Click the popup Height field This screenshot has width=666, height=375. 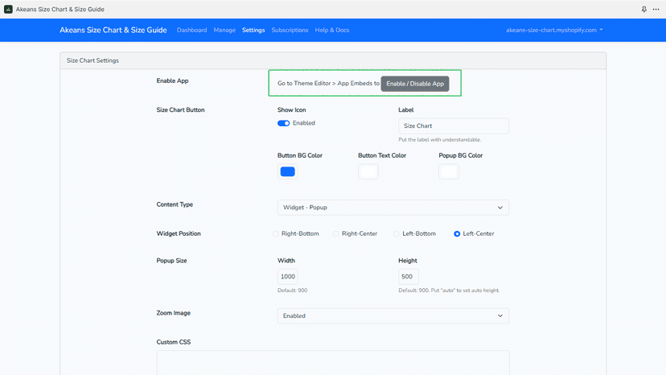(408, 277)
